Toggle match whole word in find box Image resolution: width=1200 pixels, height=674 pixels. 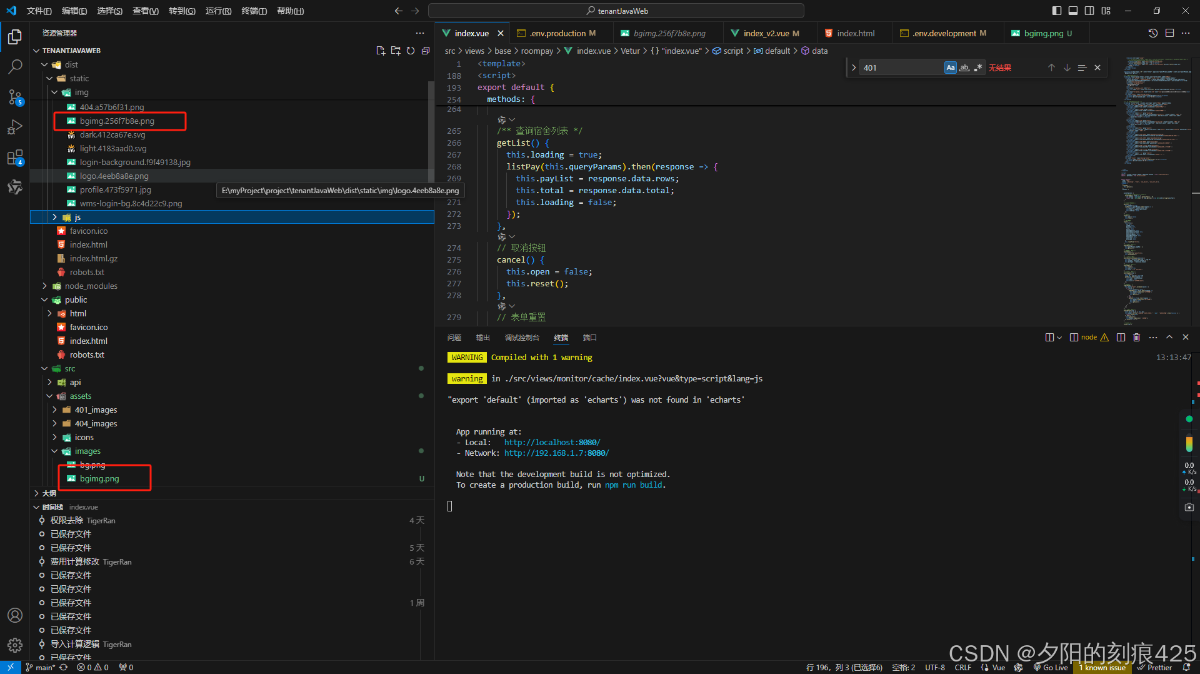tap(964, 68)
